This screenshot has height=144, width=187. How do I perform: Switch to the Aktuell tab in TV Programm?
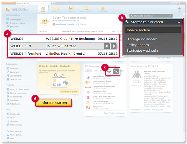coord(89,71)
